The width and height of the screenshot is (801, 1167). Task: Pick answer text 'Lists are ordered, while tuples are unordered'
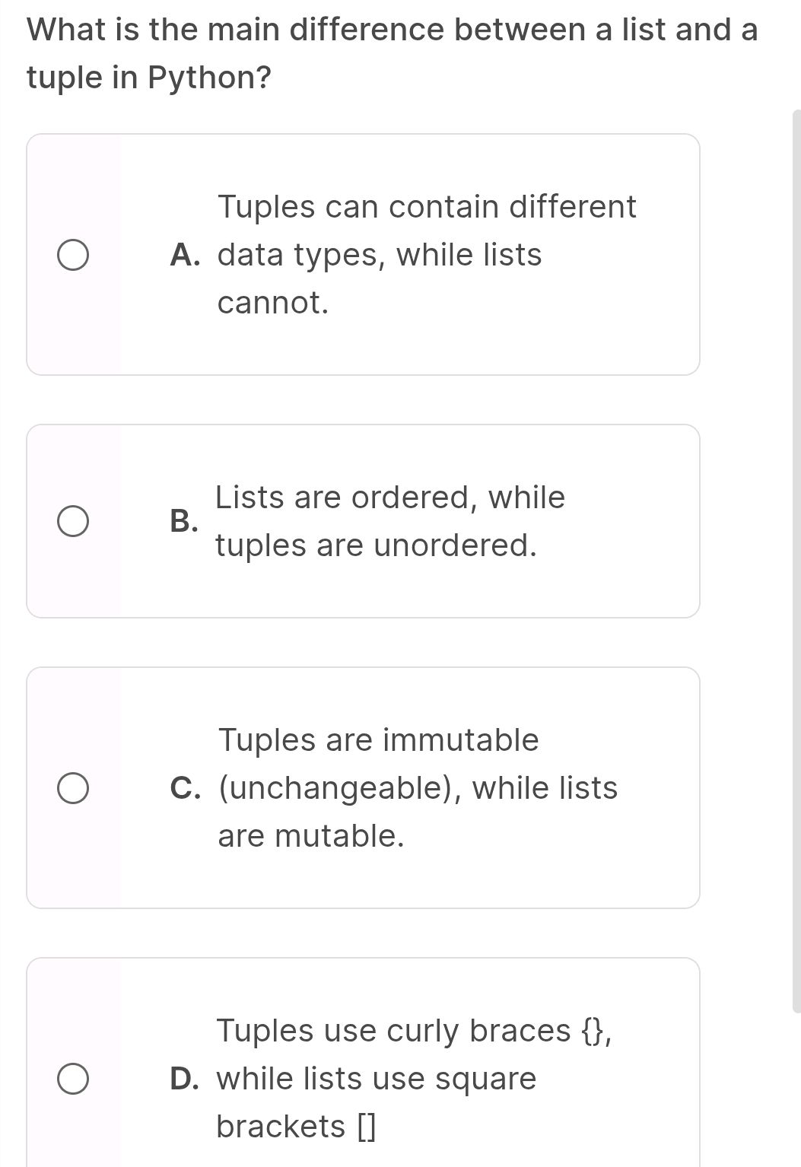390,498
